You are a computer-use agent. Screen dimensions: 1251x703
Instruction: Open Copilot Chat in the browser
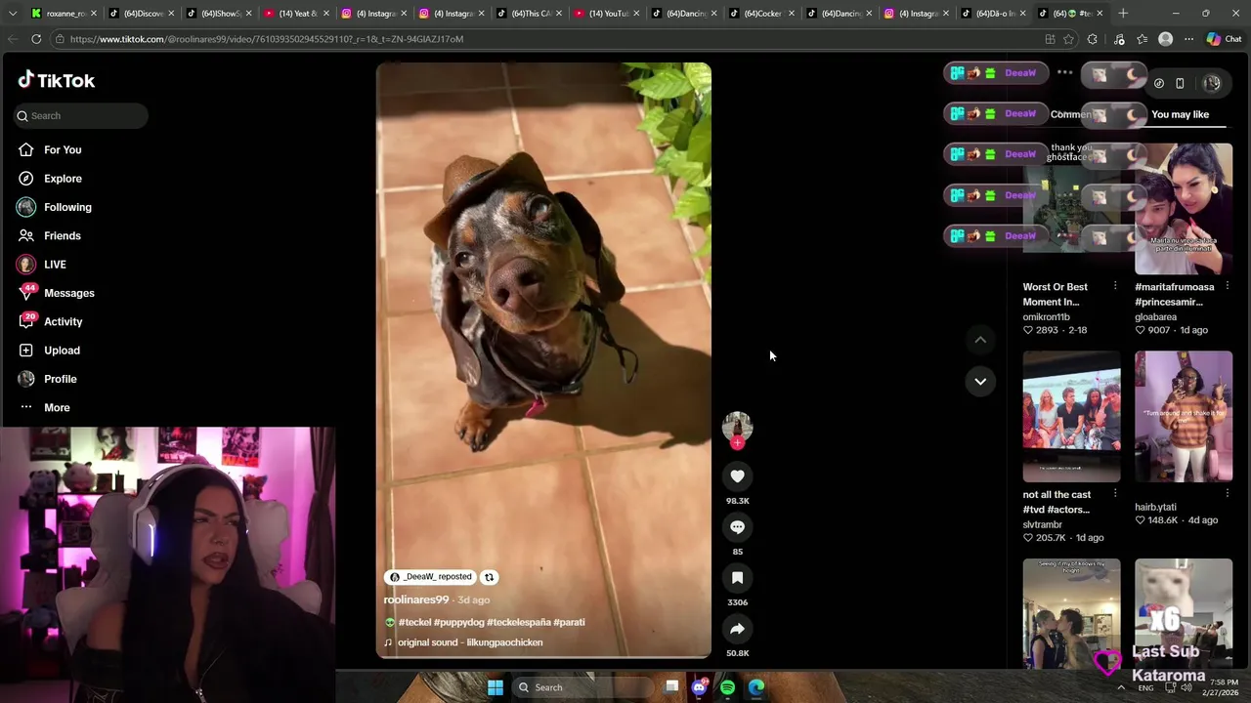click(1224, 39)
